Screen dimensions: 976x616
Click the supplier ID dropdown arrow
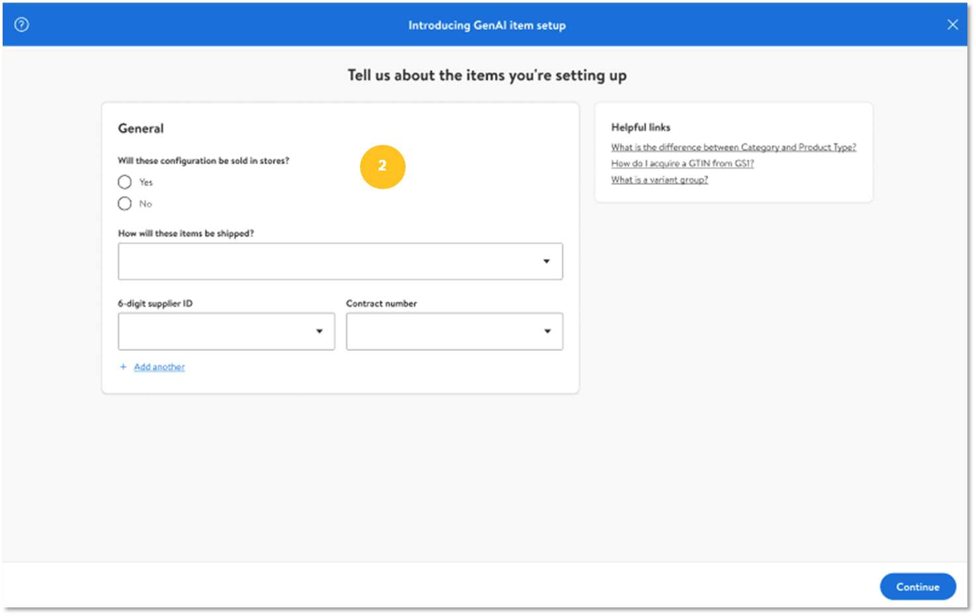coord(320,331)
